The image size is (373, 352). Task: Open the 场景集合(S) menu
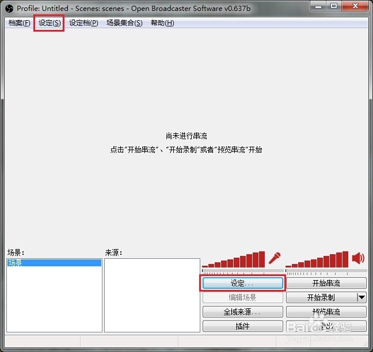124,23
